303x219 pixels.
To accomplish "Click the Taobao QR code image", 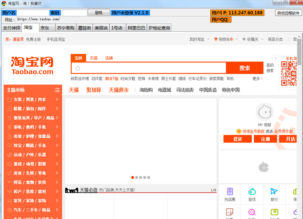I will coord(289,74).
